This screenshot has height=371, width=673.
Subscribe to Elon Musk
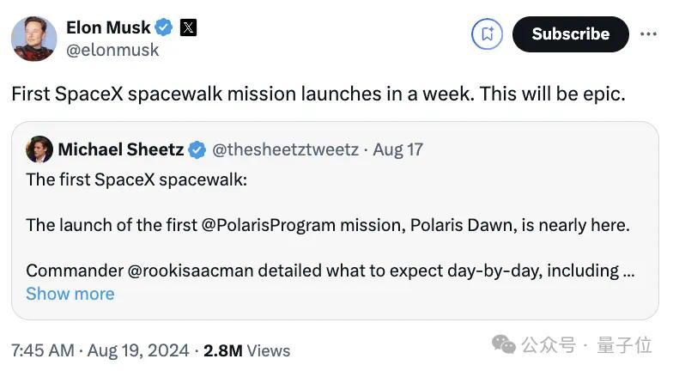click(x=570, y=34)
